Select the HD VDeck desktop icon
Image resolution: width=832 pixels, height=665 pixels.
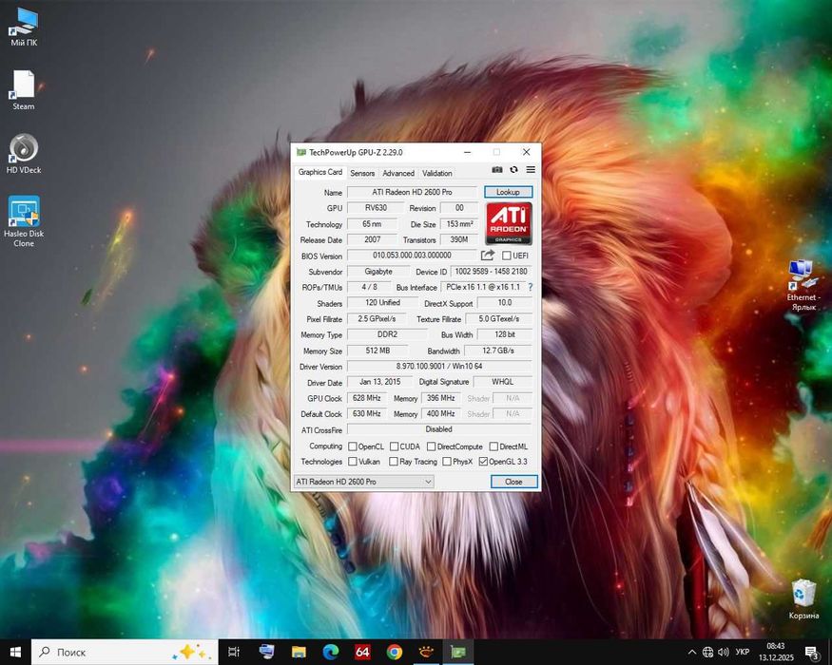(x=24, y=154)
